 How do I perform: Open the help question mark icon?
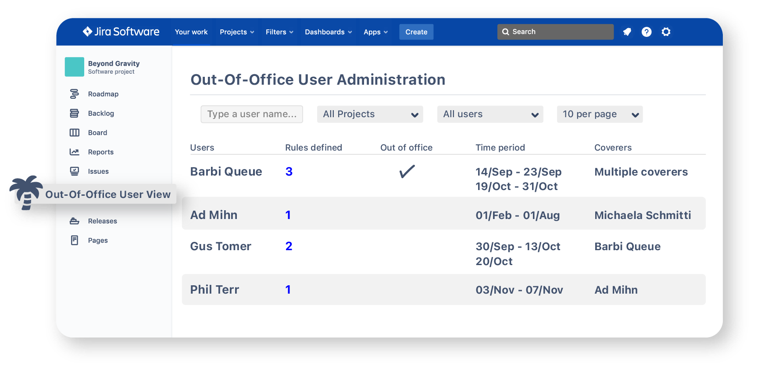647,32
